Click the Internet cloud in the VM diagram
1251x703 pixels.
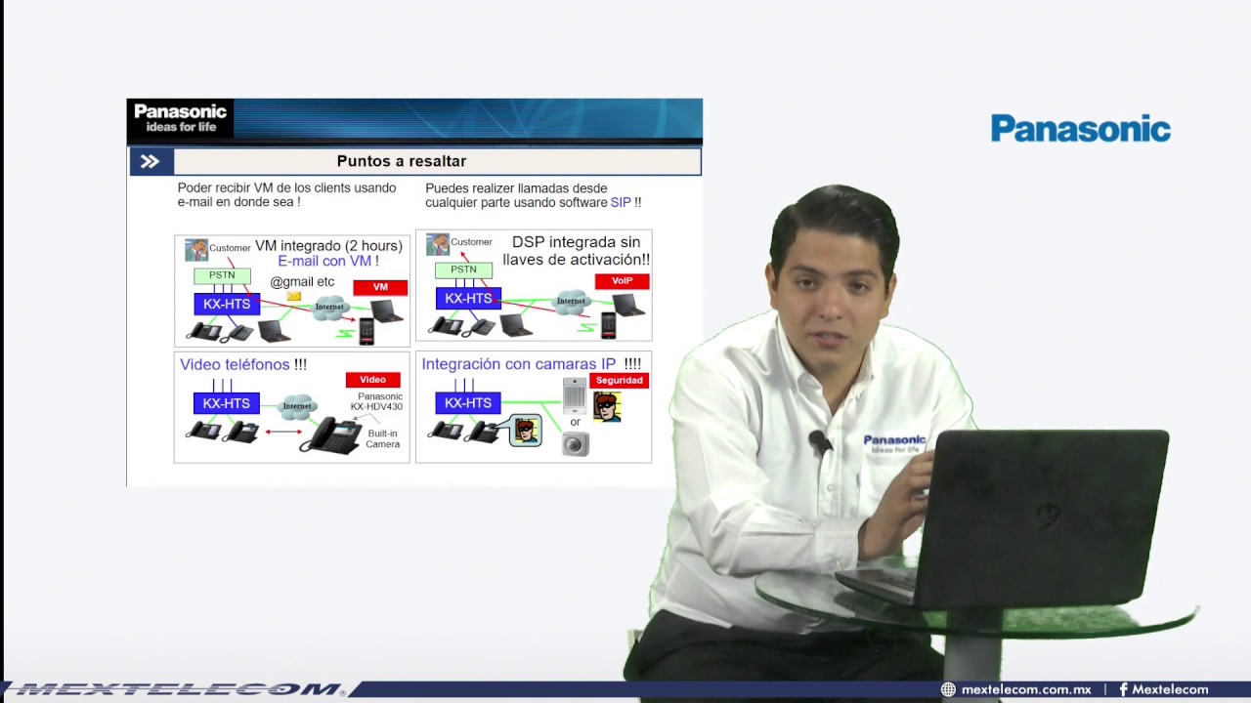click(x=329, y=308)
